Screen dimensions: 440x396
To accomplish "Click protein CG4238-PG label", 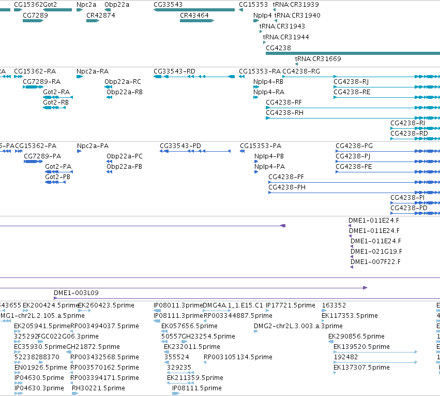I will pos(354,146).
